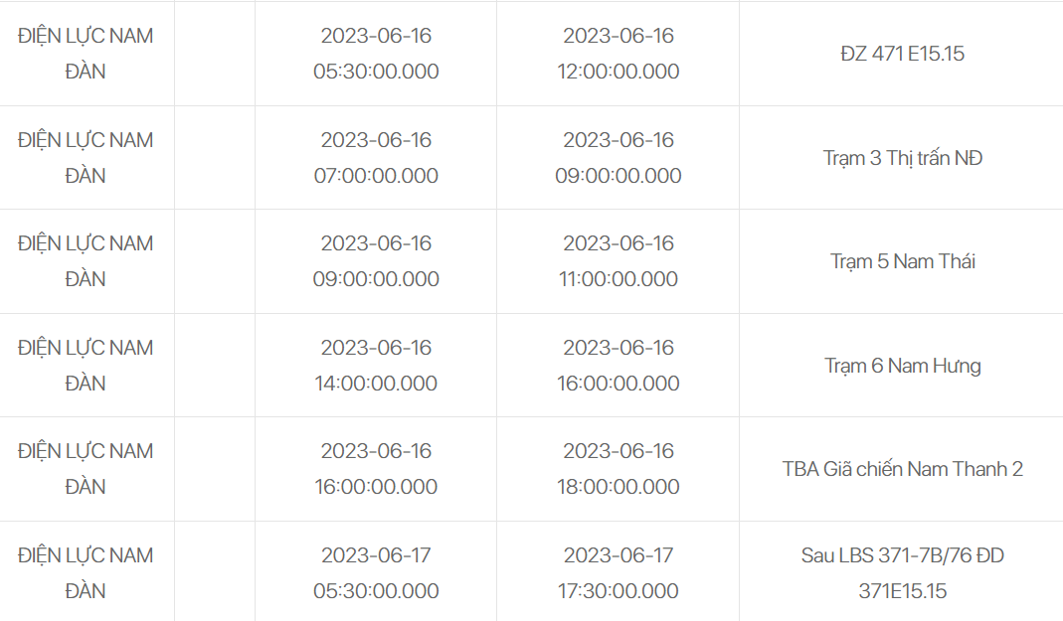
Task: Select end time of Trạm 3 Thị trấn row
Action: (x=618, y=158)
